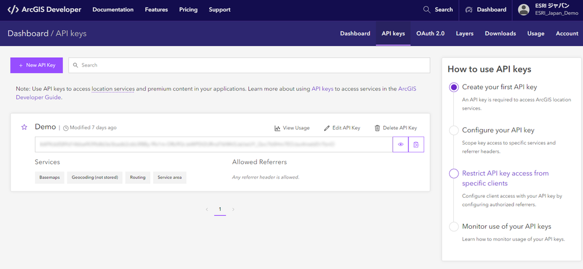This screenshot has width=583, height=269.
Task: Select the Restrict API key access step
Action: pyautogui.click(x=454, y=173)
